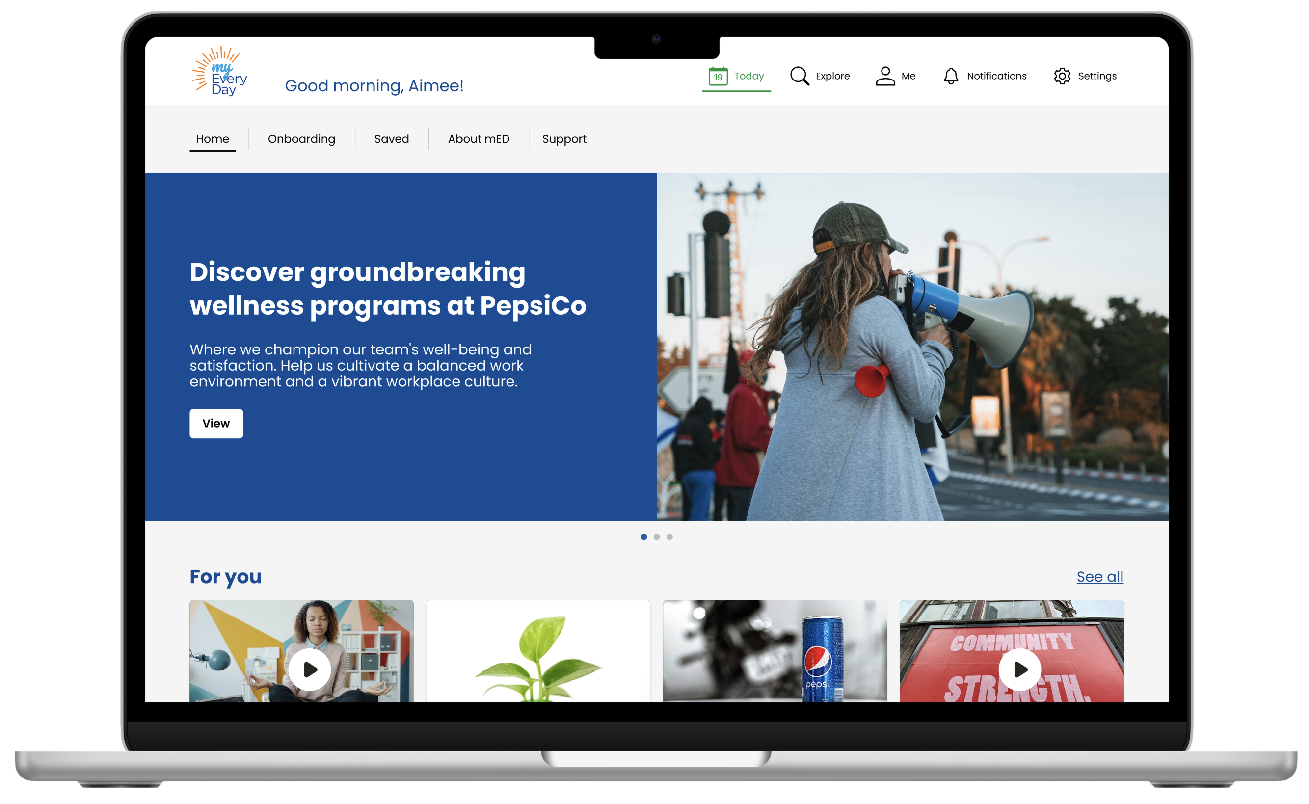The height and width of the screenshot is (804, 1309).
Task: Click the Notifications bell icon
Action: tap(950, 76)
